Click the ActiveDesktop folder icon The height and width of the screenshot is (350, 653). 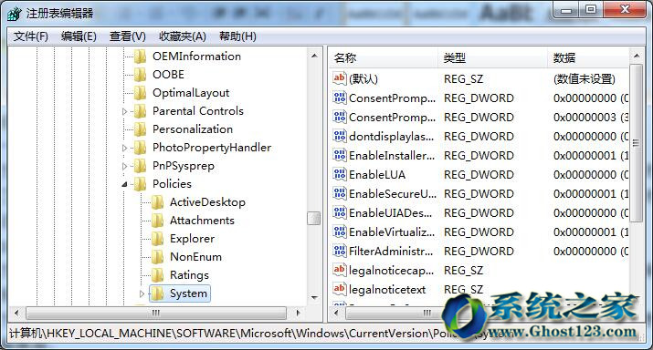click(x=157, y=202)
